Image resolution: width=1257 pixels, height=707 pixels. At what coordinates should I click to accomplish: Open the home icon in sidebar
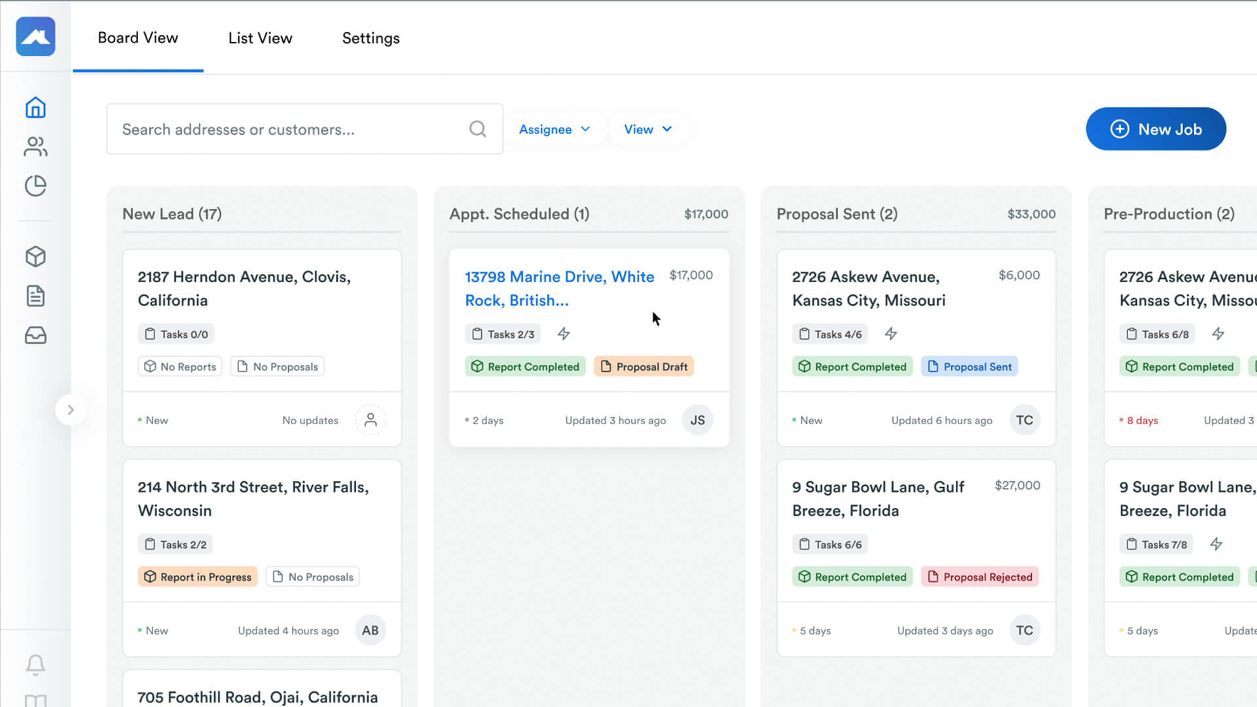coord(35,107)
